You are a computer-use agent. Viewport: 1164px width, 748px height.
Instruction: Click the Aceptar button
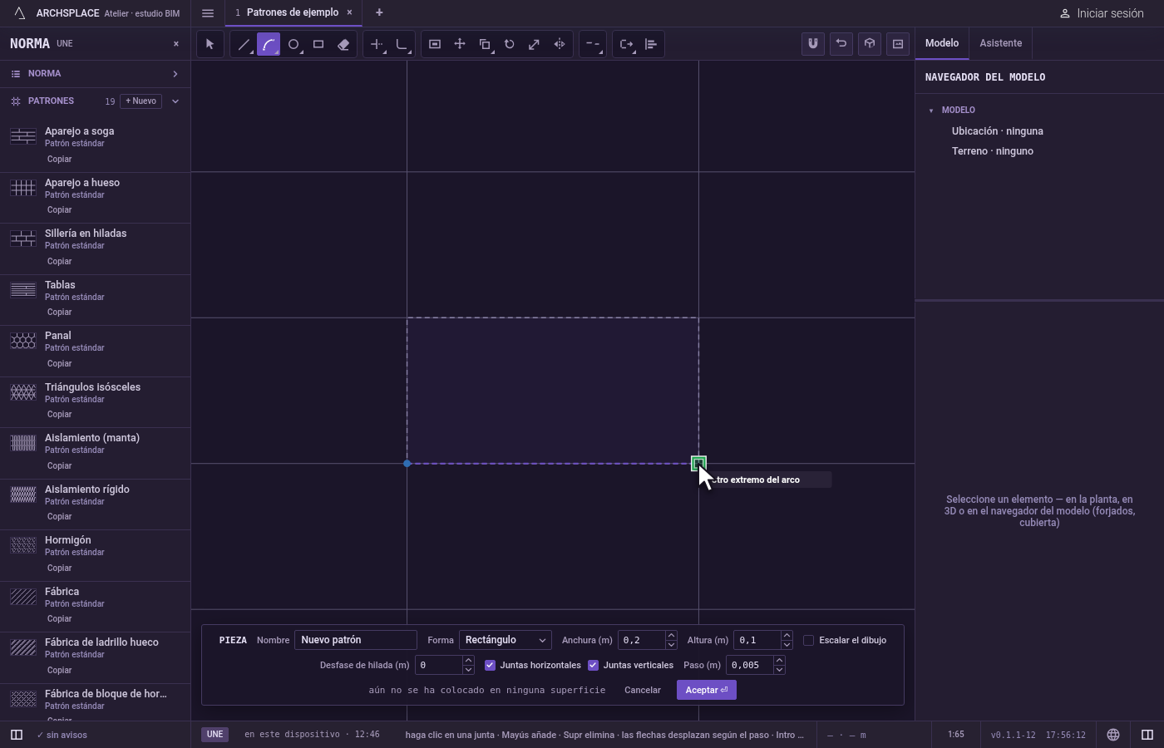click(707, 690)
